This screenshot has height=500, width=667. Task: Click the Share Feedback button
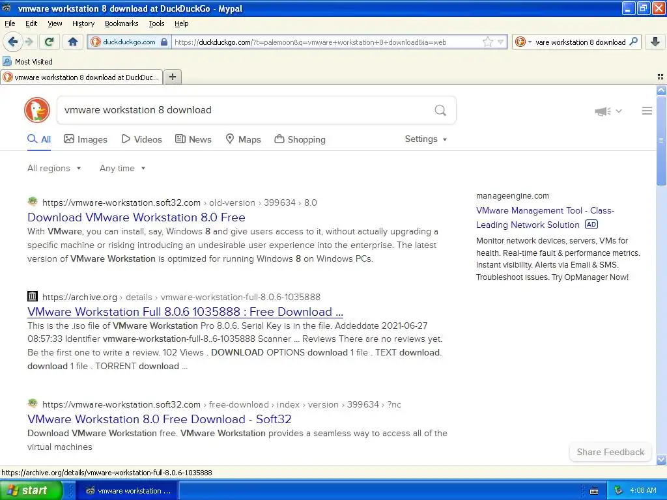pos(610,452)
